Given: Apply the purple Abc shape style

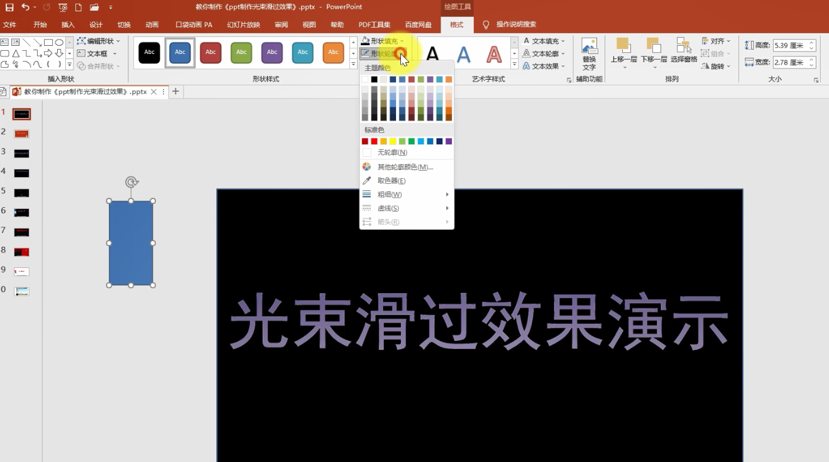Looking at the screenshot, I should tap(272, 53).
